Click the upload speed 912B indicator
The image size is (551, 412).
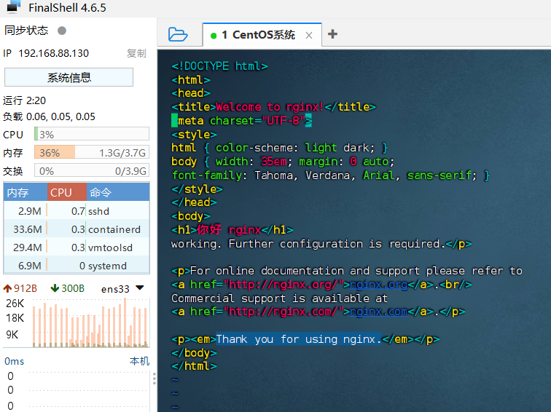20,288
